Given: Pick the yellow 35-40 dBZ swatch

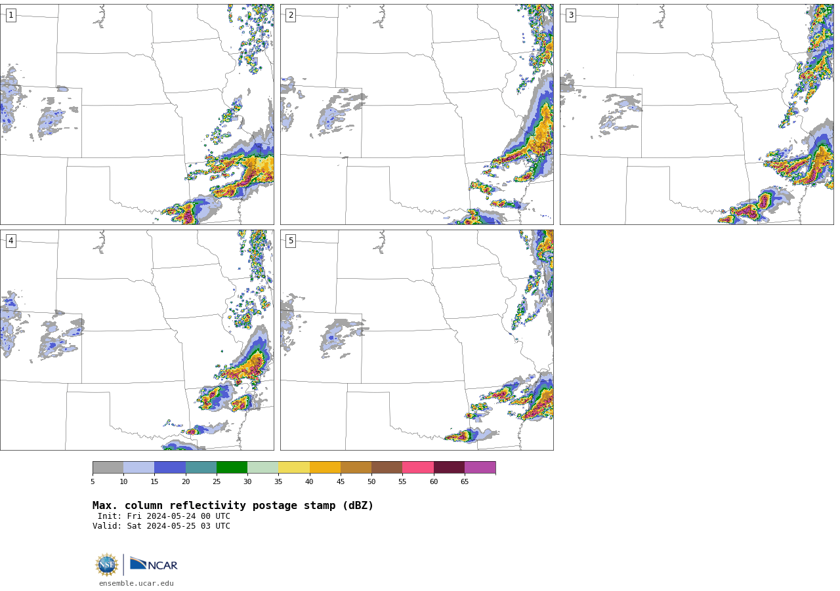Looking at the screenshot, I should [294, 468].
